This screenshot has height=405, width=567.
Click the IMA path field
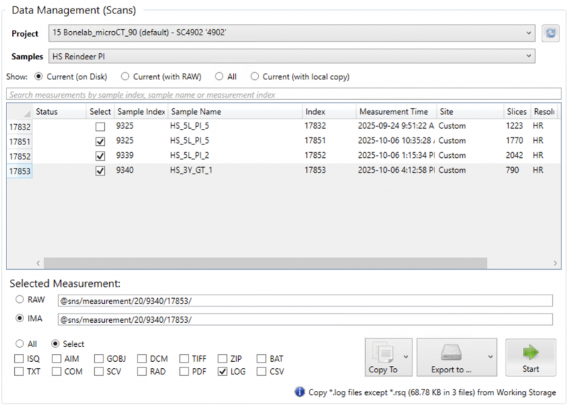pos(305,319)
